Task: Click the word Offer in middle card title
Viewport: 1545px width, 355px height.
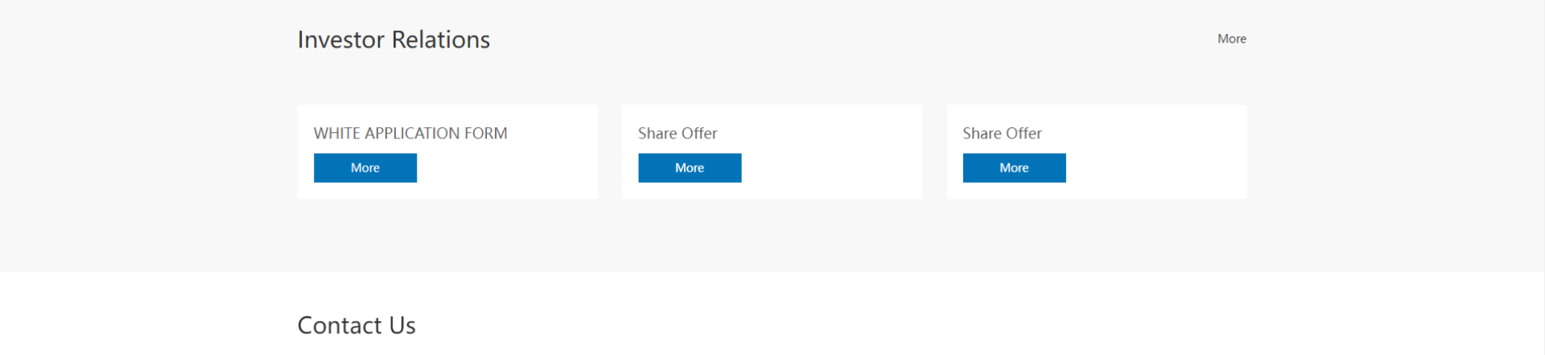Action: (699, 133)
